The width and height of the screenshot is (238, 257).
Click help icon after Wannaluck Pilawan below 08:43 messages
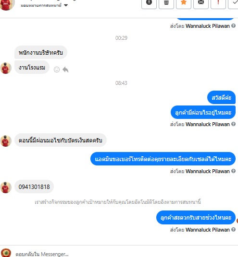233,124
